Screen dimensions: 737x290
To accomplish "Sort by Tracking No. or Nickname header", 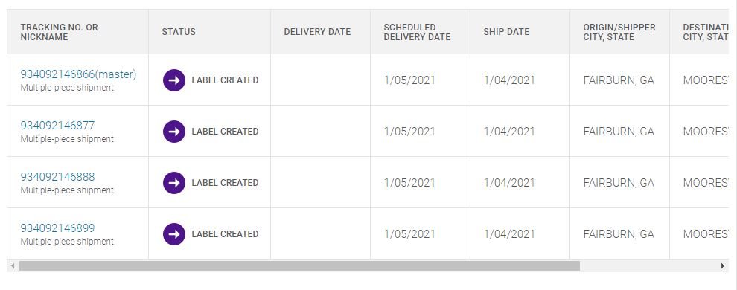I will pos(60,32).
